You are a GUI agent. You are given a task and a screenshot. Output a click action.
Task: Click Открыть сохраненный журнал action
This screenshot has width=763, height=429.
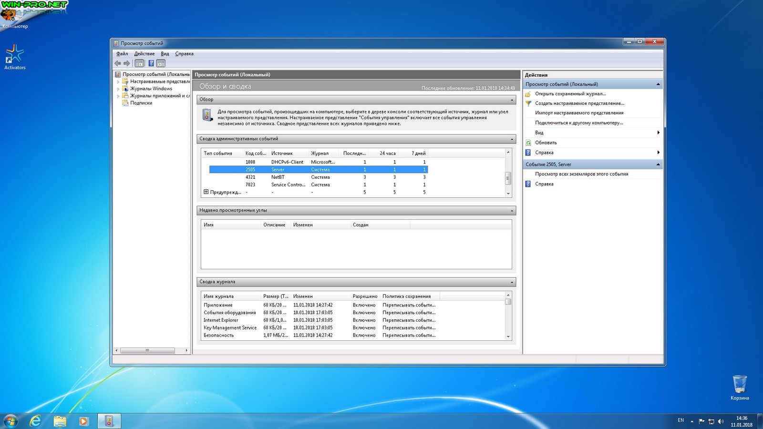[x=570, y=94]
